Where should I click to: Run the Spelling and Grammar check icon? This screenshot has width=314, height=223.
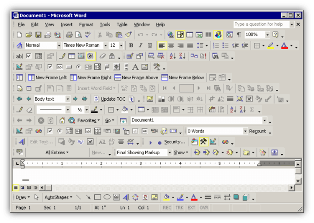point(88,35)
